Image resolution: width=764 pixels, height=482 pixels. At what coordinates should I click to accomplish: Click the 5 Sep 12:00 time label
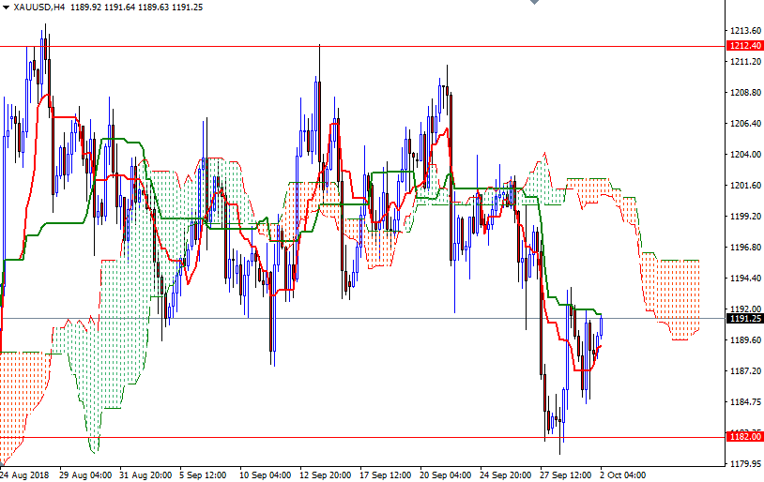click(x=203, y=474)
